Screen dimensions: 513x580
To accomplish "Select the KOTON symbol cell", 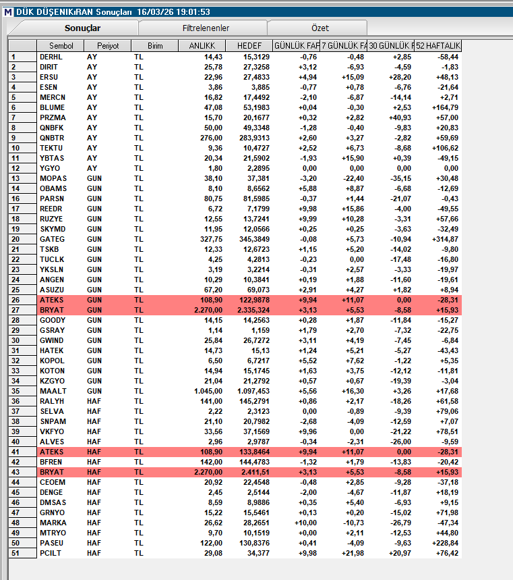I will [x=61, y=371].
